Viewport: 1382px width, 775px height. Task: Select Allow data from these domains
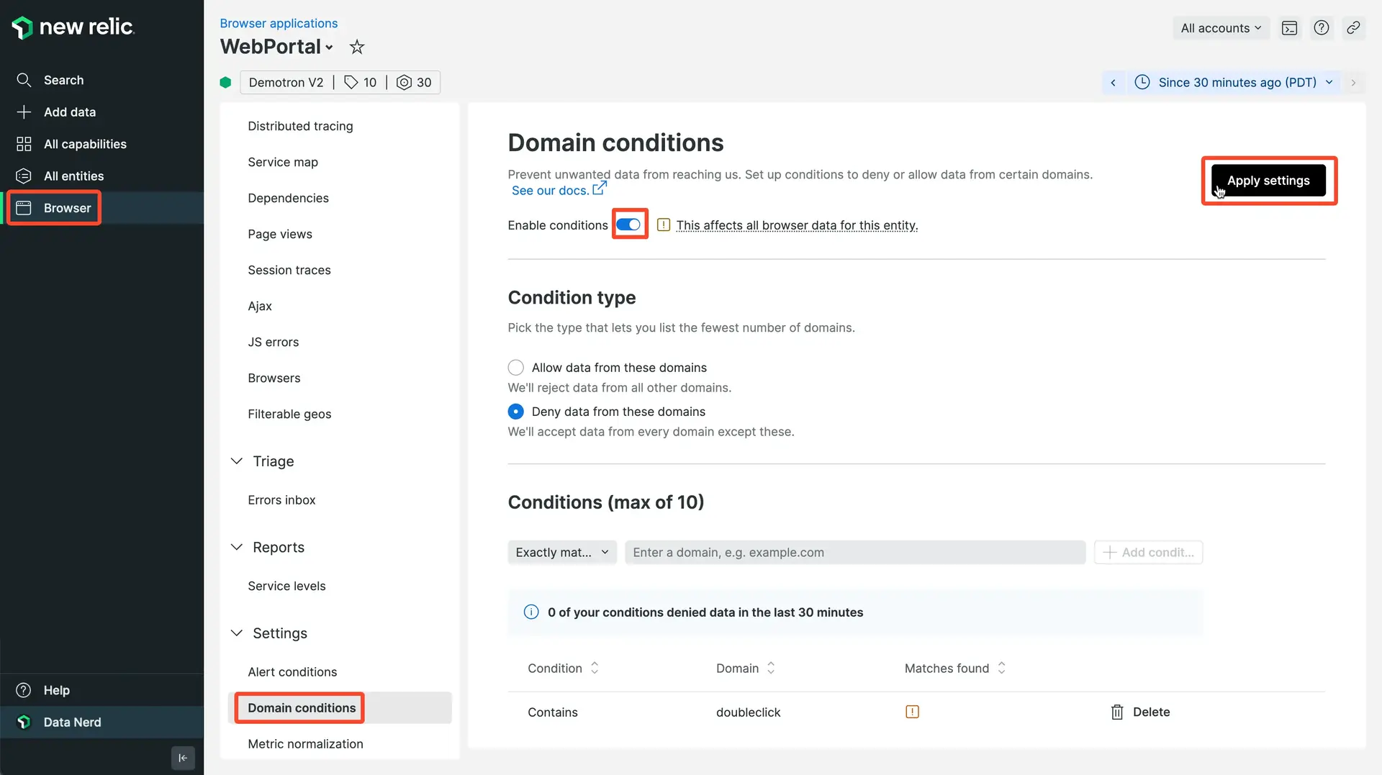pyautogui.click(x=516, y=368)
